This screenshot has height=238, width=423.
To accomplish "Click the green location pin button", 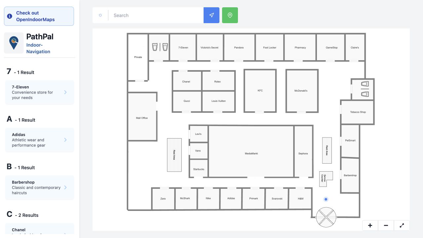I will 230,15.
